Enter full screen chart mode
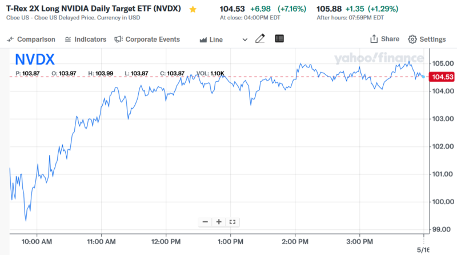 [232, 222]
